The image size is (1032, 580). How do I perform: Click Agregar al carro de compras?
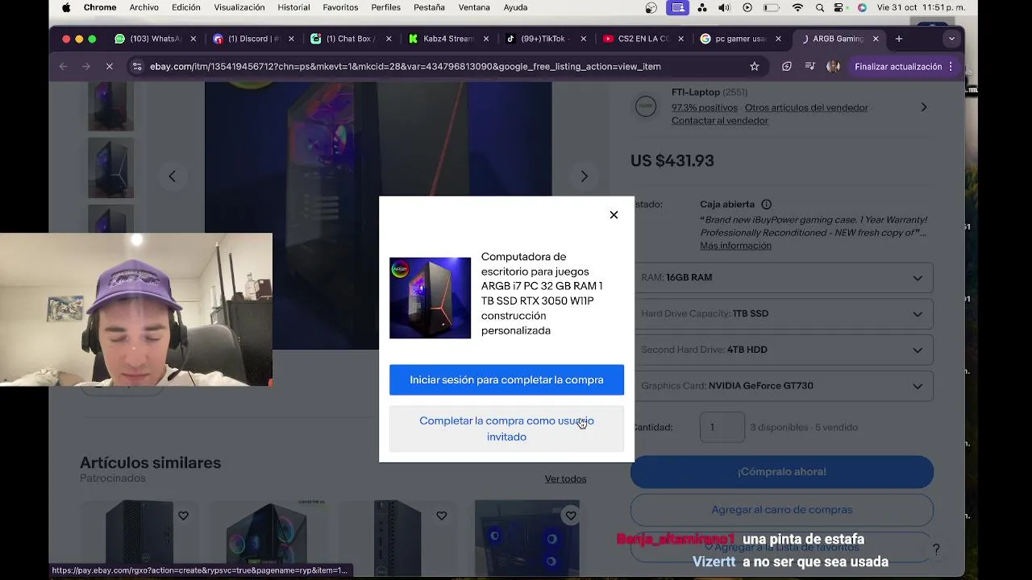782,510
